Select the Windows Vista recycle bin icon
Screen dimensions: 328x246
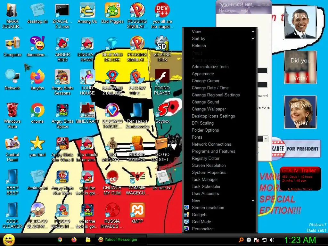point(12,115)
